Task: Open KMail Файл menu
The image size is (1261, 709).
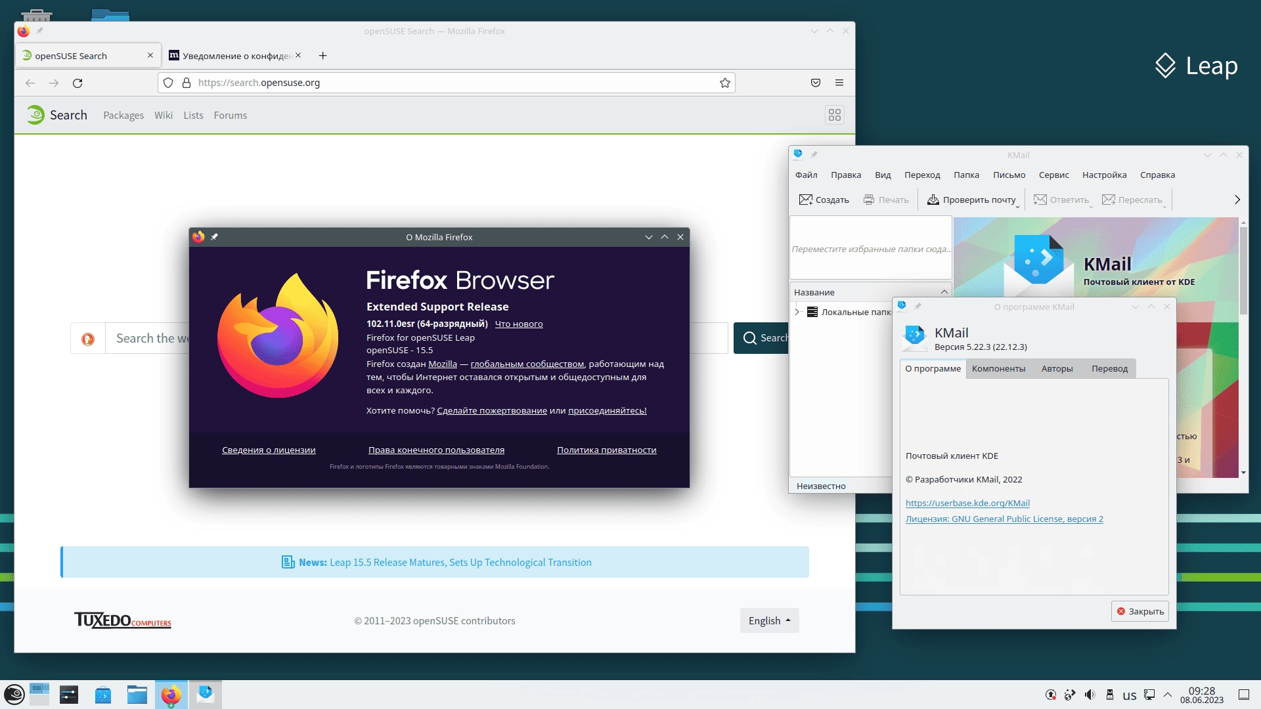Action: (807, 175)
